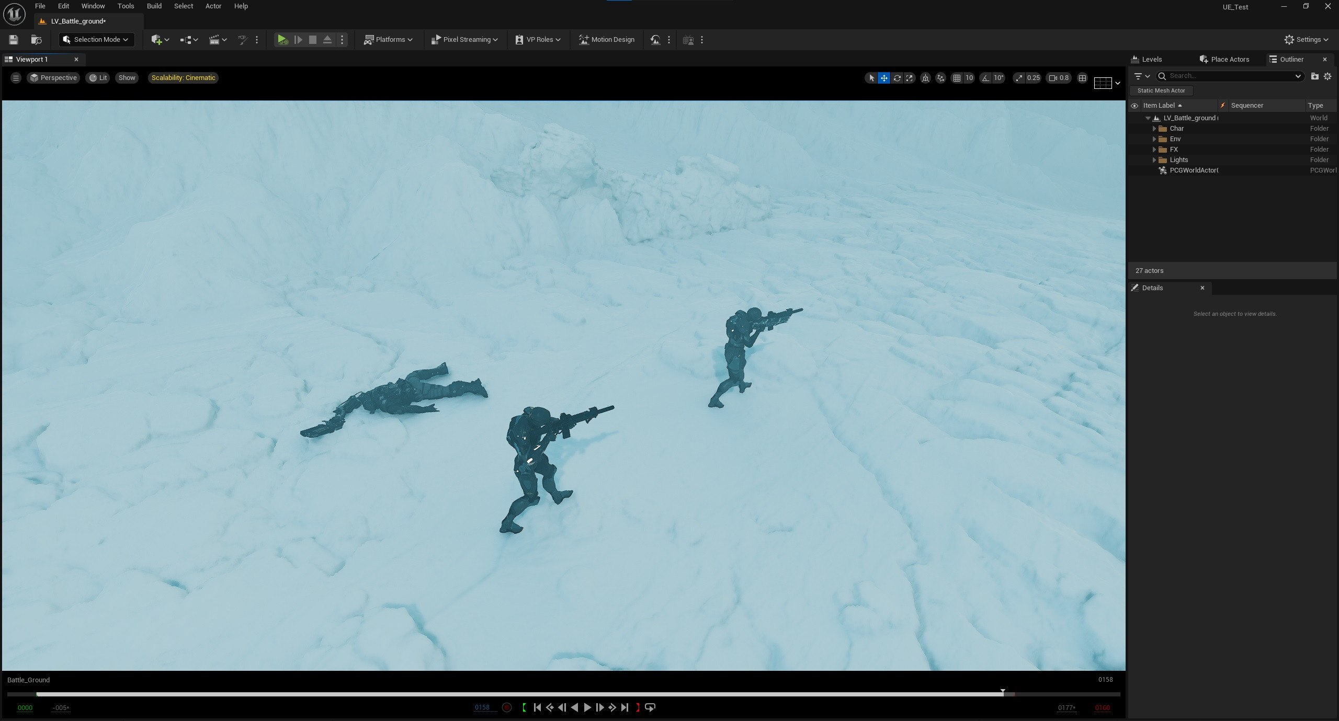Viewport: 1339px width, 721px height.
Task: Open the Browse content icon beside Save
Action: (x=36, y=40)
